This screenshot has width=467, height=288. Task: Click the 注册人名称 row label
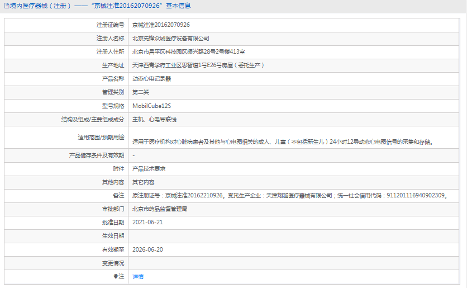110,38
